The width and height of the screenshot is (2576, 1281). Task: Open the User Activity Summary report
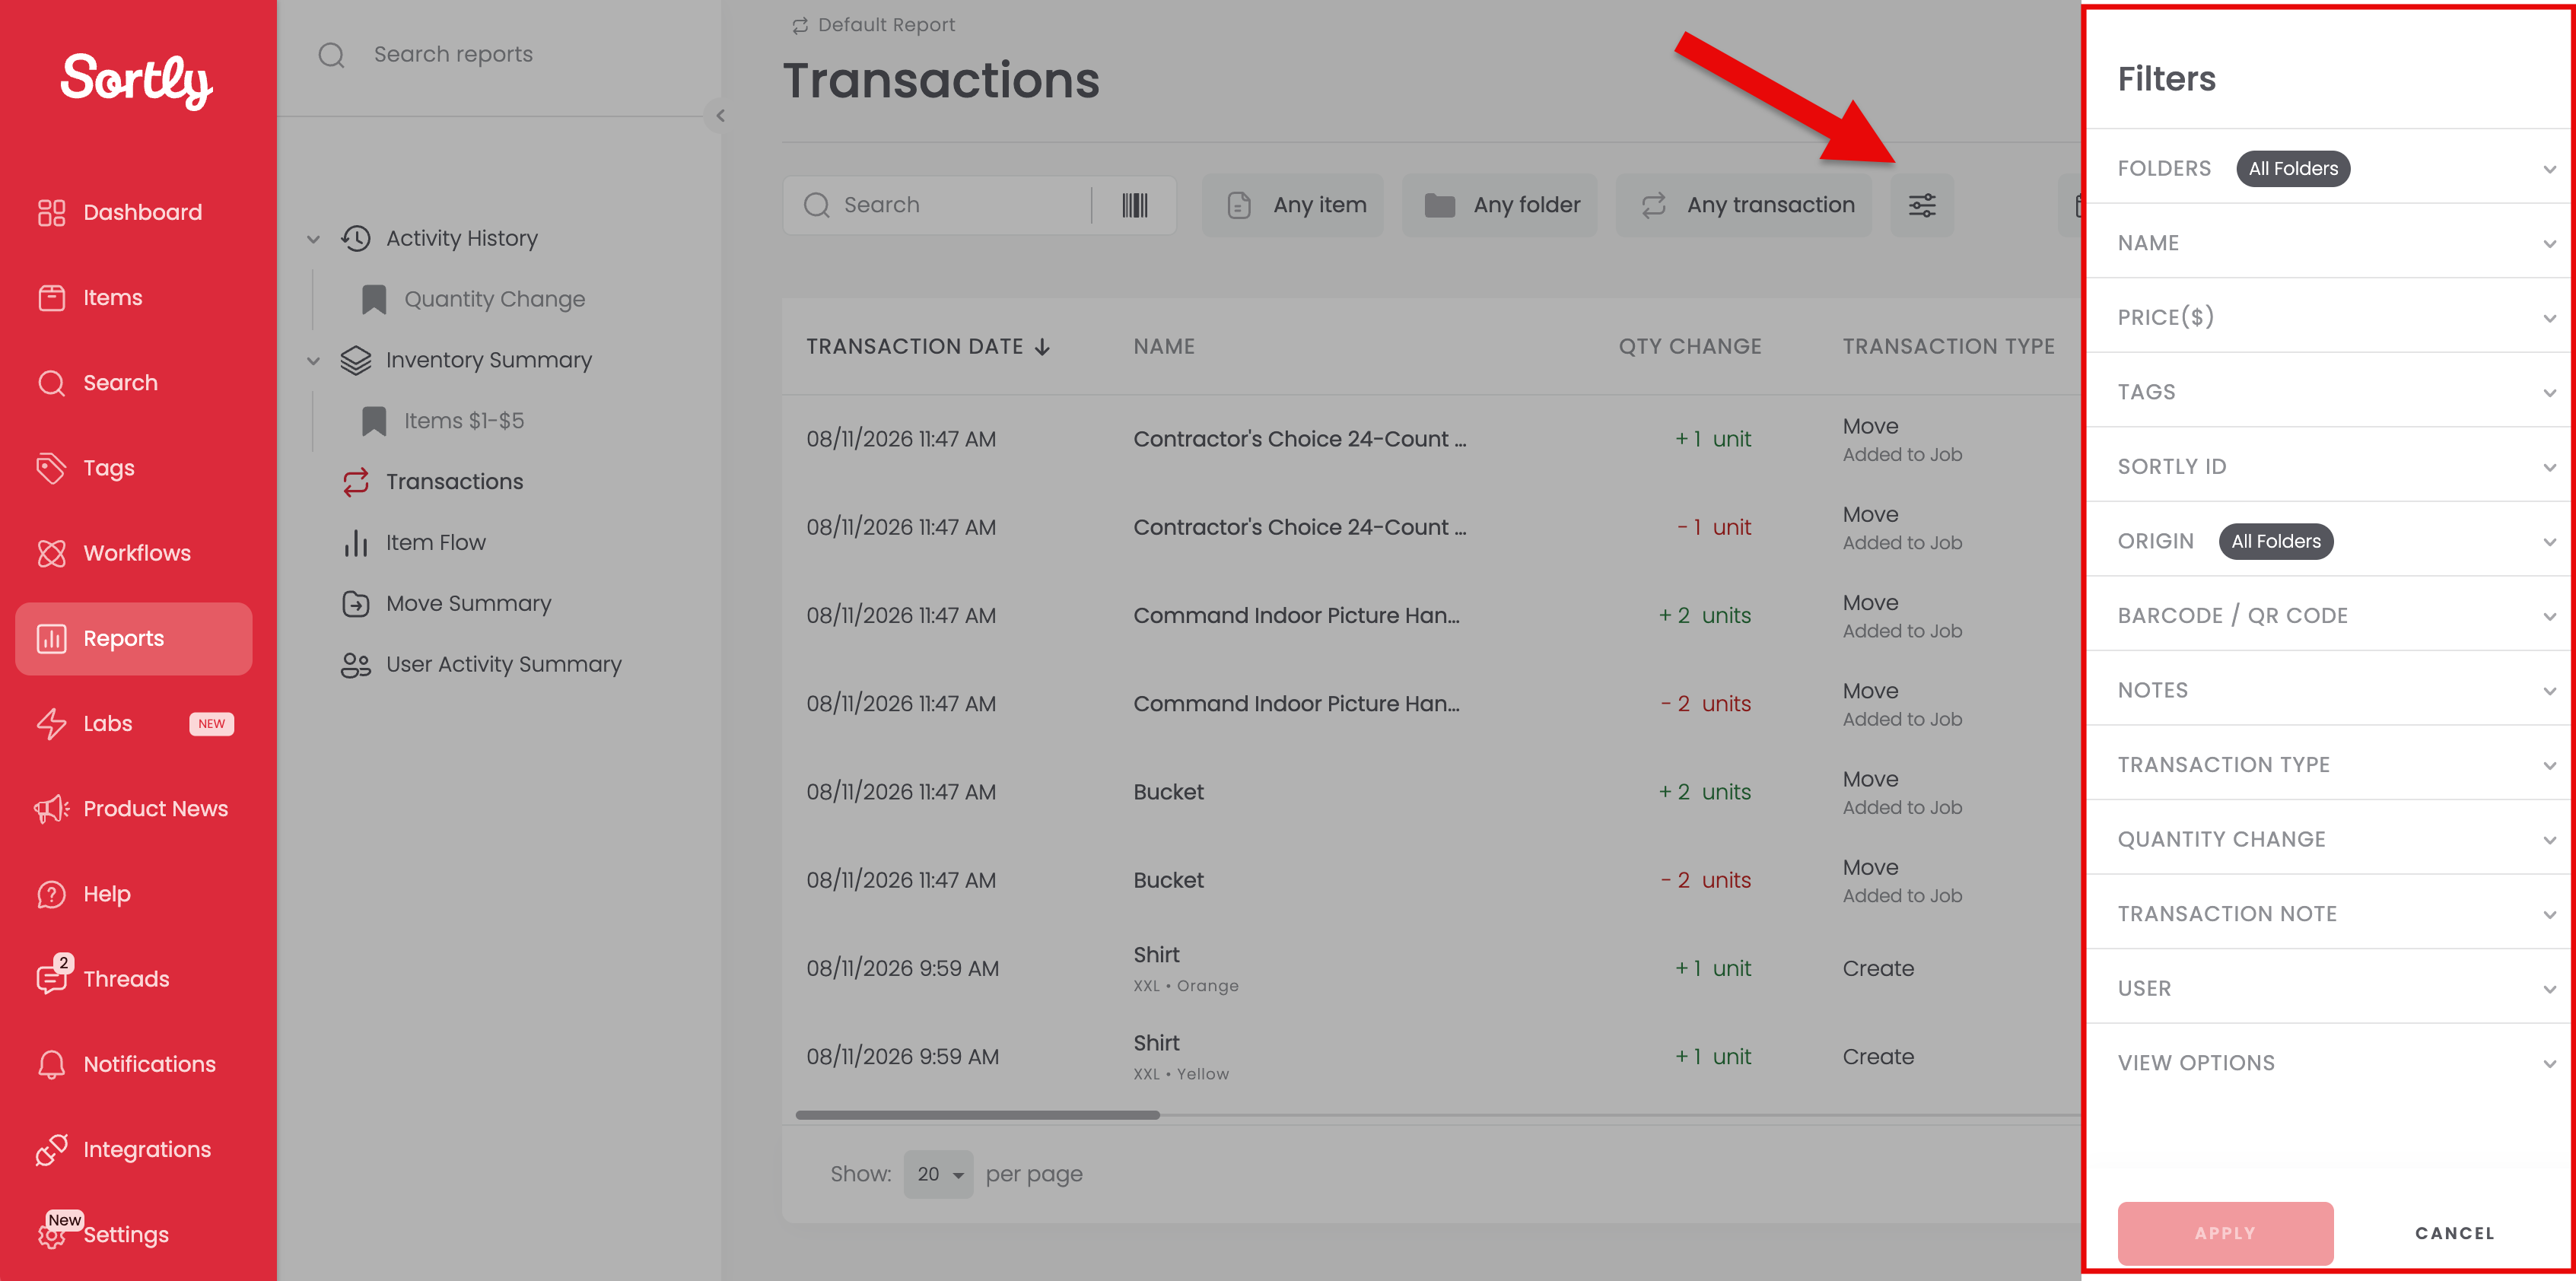tap(503, 664)
